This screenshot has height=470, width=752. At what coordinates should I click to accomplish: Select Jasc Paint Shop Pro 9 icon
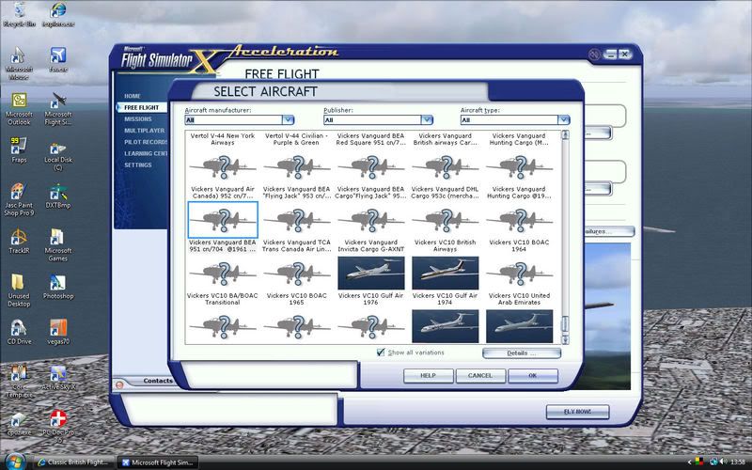(19, 199)
